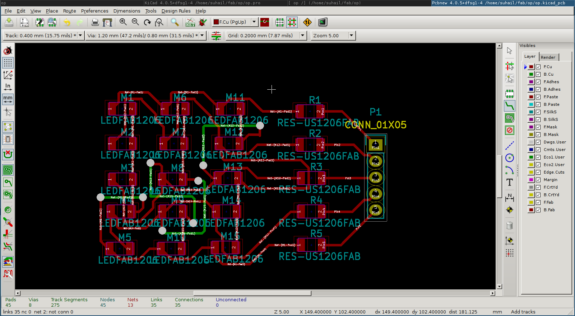The width and height of the screenshot is (575, 316).
Task: Click the Read netlist icon
Action: point(190,22)
